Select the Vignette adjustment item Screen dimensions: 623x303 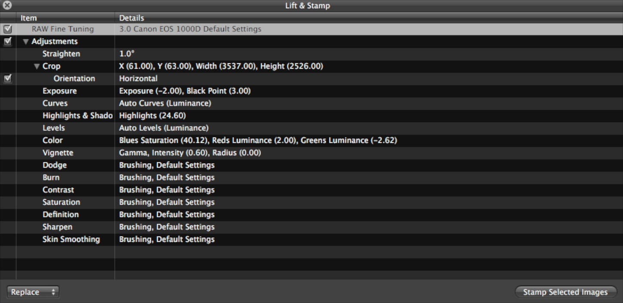coord(58,153)
